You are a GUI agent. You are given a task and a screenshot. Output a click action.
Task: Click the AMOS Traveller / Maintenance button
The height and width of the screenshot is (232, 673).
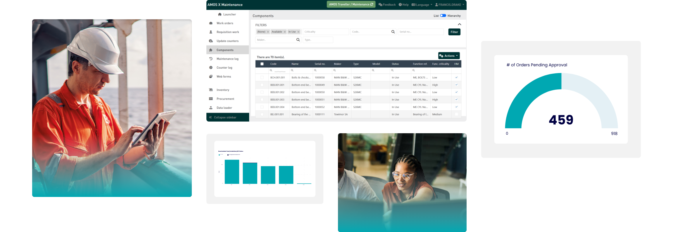click(x=351, y=4)
